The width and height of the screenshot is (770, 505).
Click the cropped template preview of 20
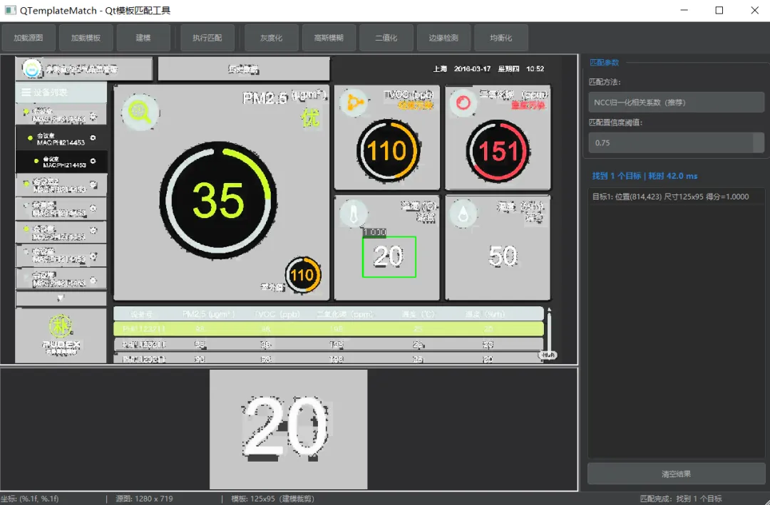[x=288, y=429]
